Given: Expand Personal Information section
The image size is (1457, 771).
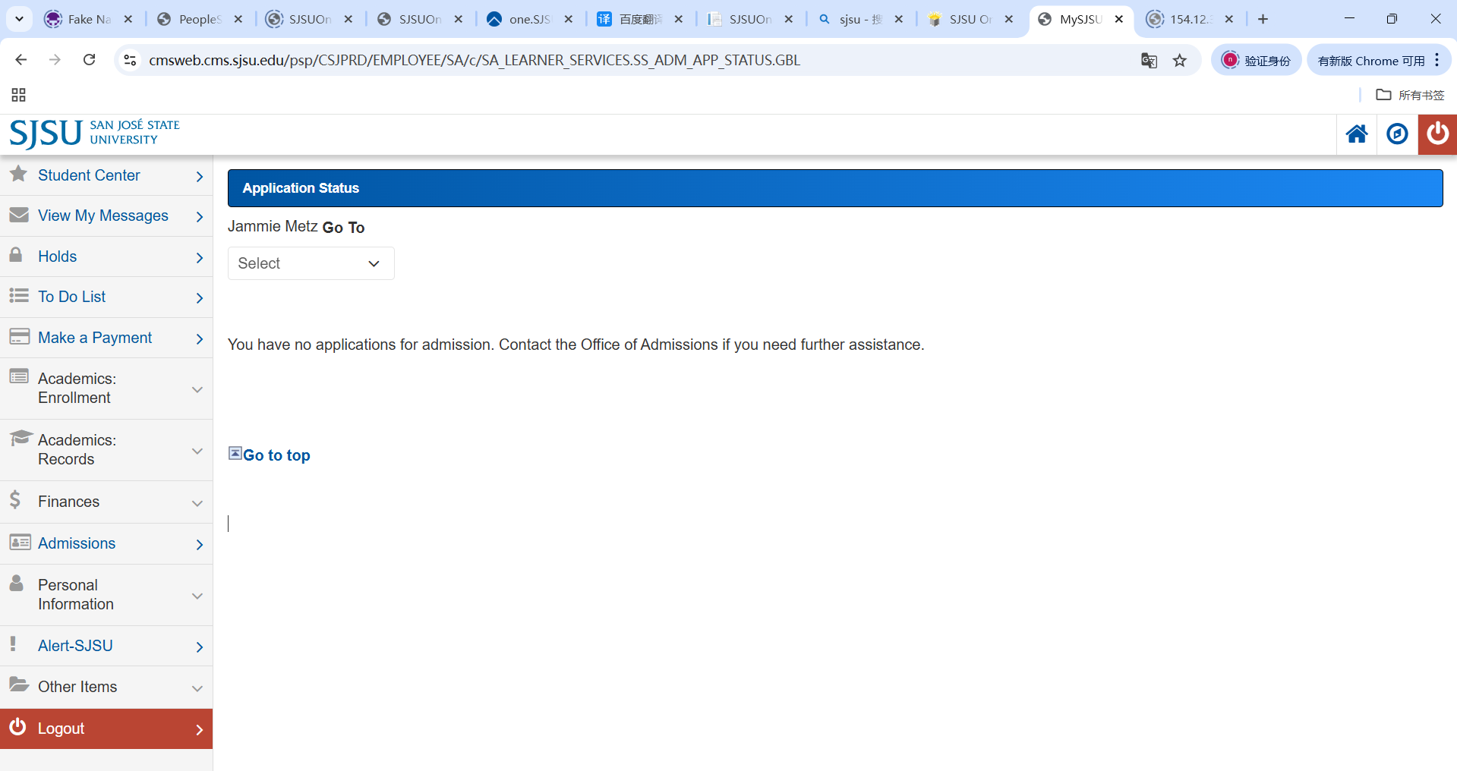Looking at the screenshot, I should pyautogui.click(x=106, y=595).
